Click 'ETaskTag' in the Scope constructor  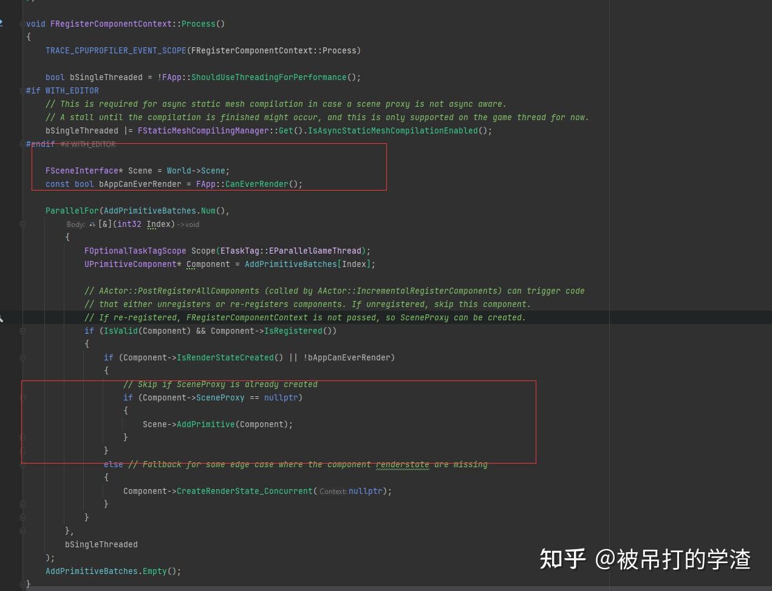pyautogui.click(x=240, y=251)
